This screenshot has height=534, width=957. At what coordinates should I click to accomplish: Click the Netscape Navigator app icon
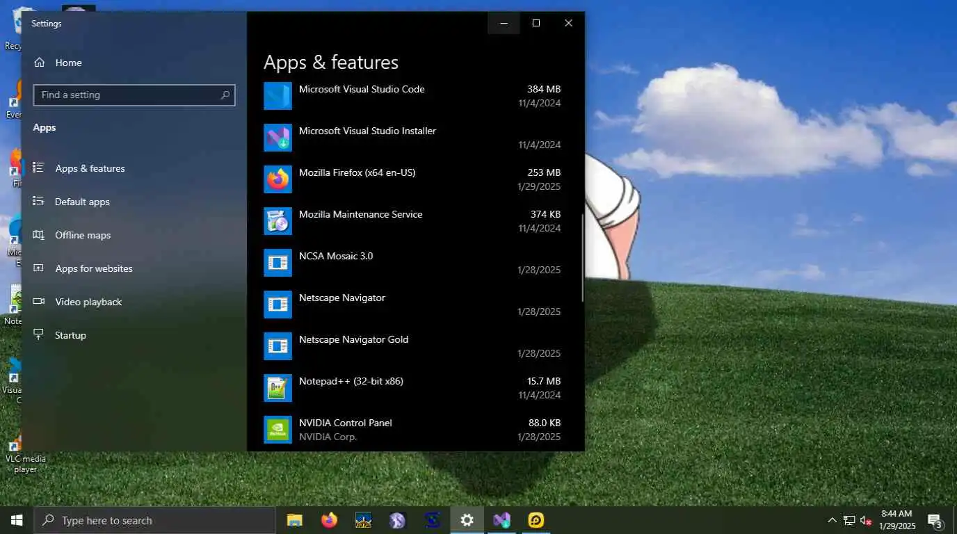point(278,305)
